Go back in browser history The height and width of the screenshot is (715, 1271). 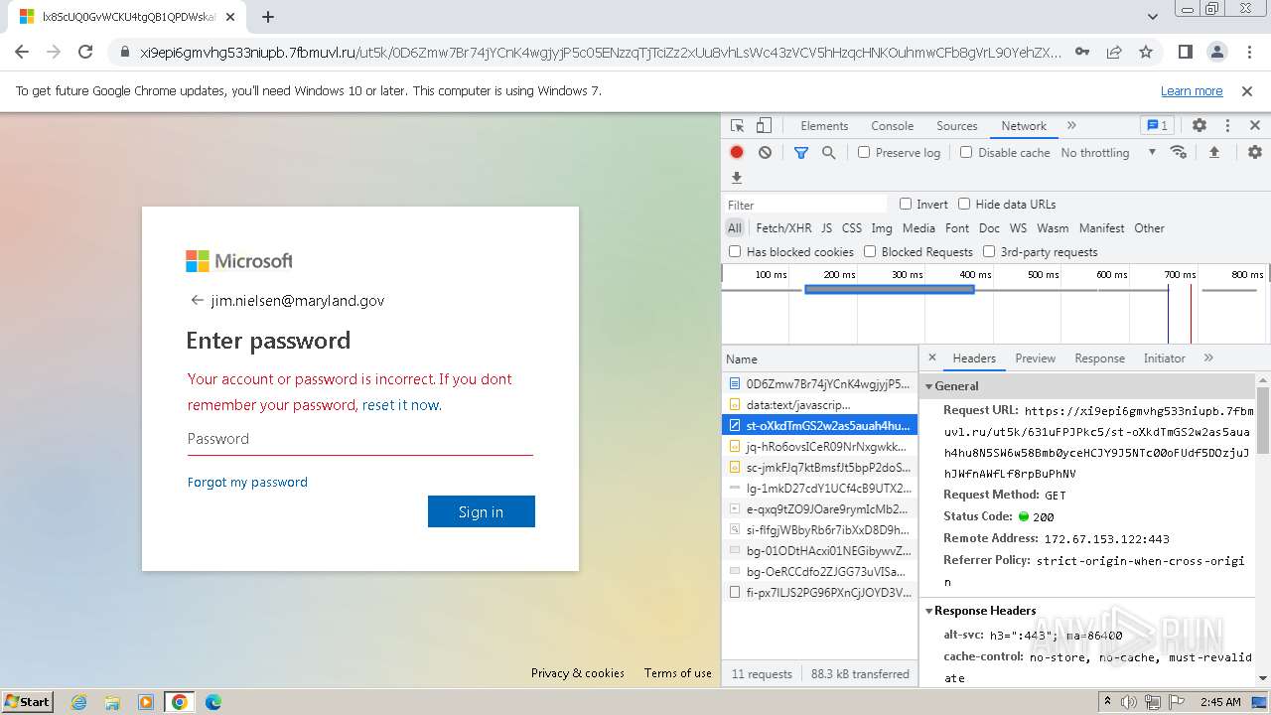22,52
